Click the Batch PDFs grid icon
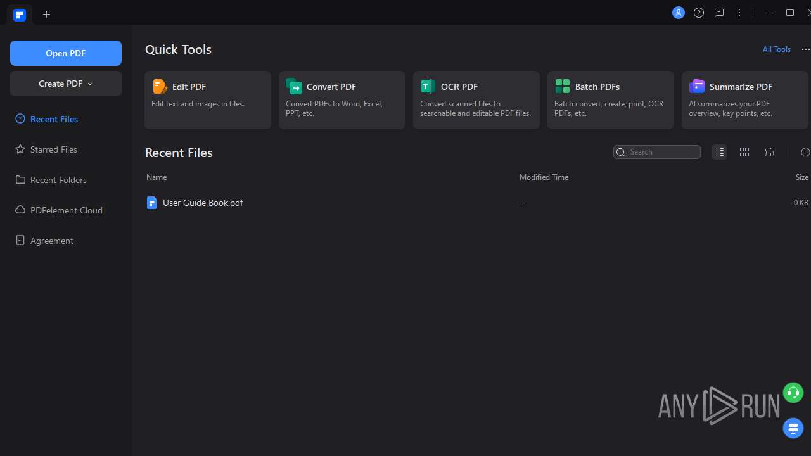 pos(563,86)
